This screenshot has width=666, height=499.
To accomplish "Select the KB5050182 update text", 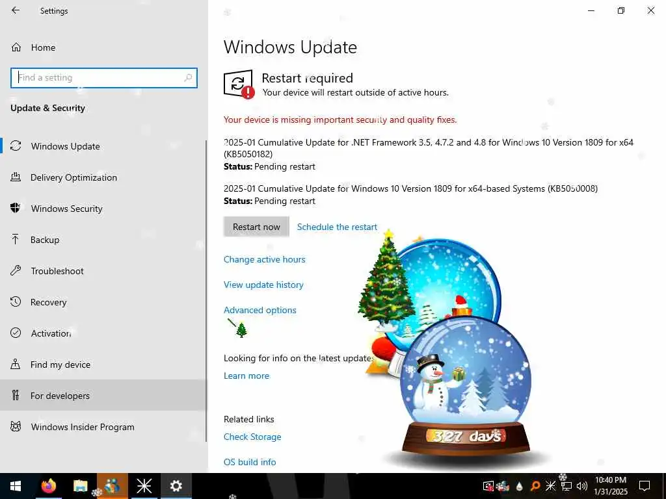I will click(429, 147).
